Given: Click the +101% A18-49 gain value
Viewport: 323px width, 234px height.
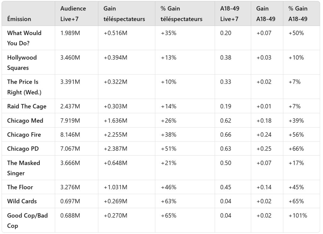Looking at the screenshot, I should (297, 215).
